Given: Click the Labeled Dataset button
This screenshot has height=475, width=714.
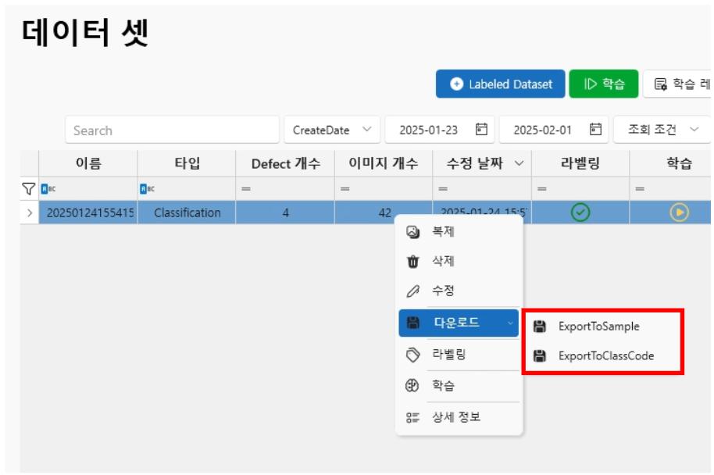Looking at the screenshot, I should [x=499, y=84].
